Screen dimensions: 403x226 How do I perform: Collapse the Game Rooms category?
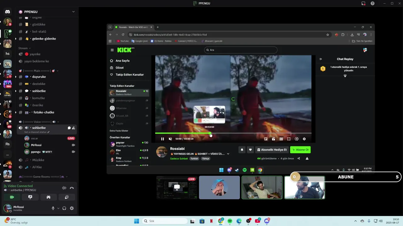click(43, 177)
